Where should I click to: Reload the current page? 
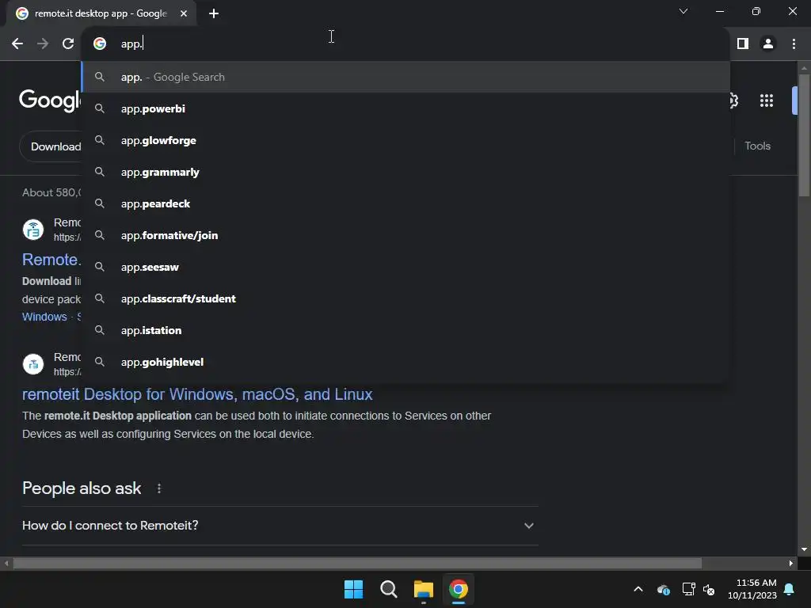point(68,44)
